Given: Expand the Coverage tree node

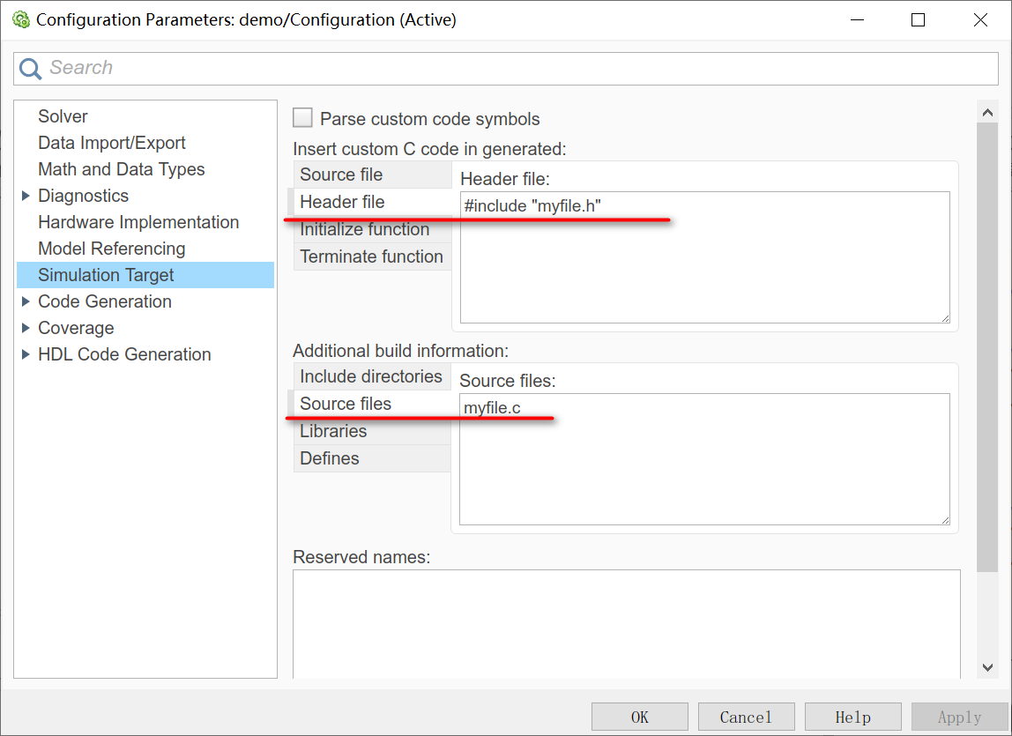Looking at the screenshot, I should pos(26,328).
